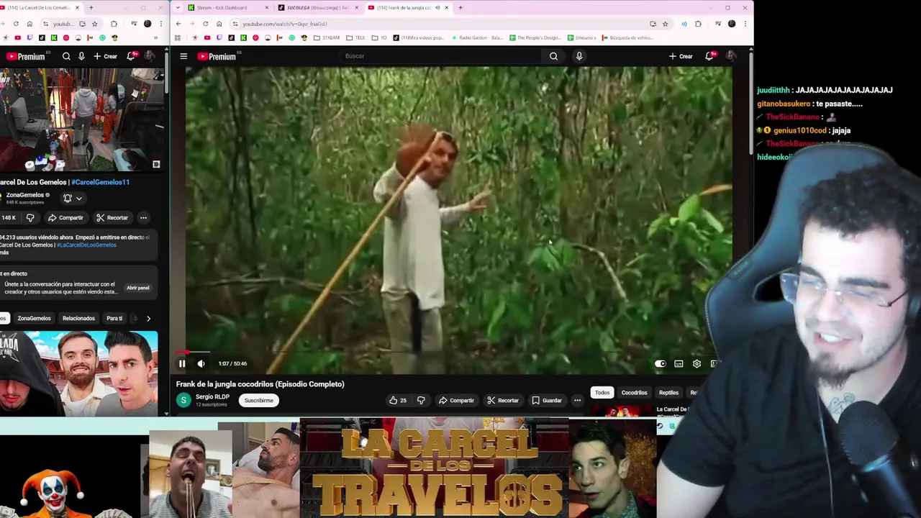Screen dimensions: 921x518
Task: Click Recortar under the main video
Action: (x=502, y=400)
